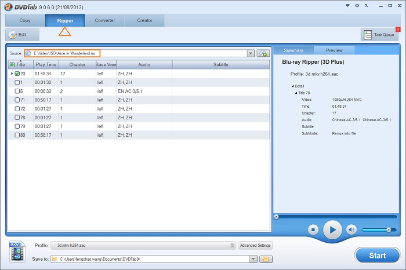Click the profile field collapse arrows
The height and width of the screenshot is (270, 406).
pos(232,245)
